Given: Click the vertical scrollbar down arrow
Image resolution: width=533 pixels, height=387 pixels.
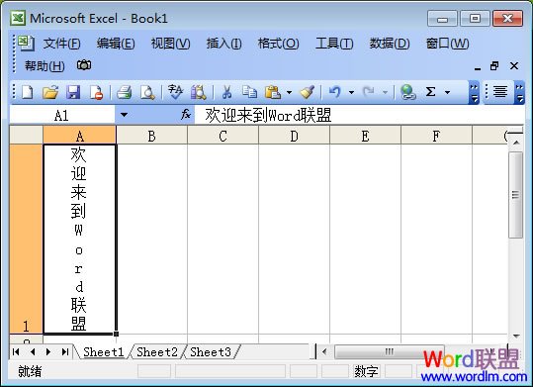Looking at the screenshot, I should [x=516, y=336].
